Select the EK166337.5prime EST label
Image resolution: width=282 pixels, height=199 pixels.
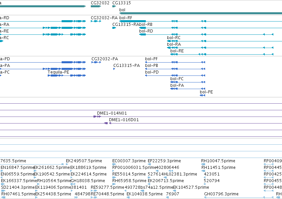coord(19,181)
